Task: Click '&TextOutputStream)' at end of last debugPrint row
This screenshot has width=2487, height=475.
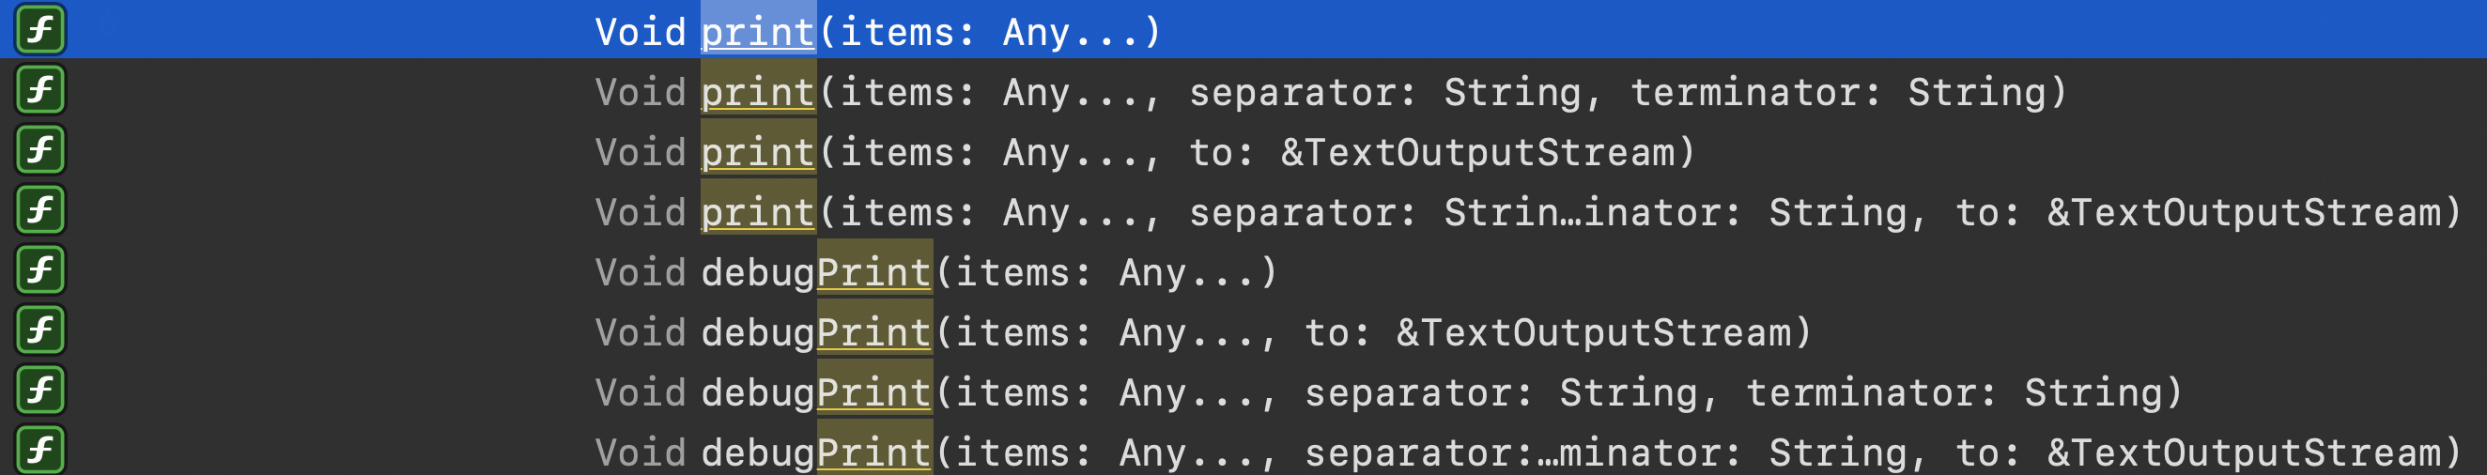Action: tap(2254, 452)
